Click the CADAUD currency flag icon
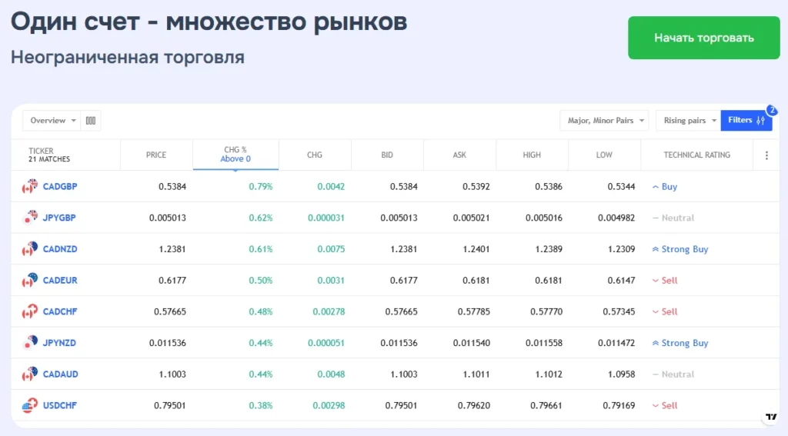 click(30, 374)
